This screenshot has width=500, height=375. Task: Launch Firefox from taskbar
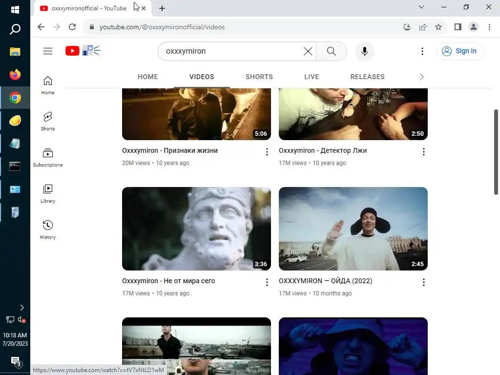(15, 75)
